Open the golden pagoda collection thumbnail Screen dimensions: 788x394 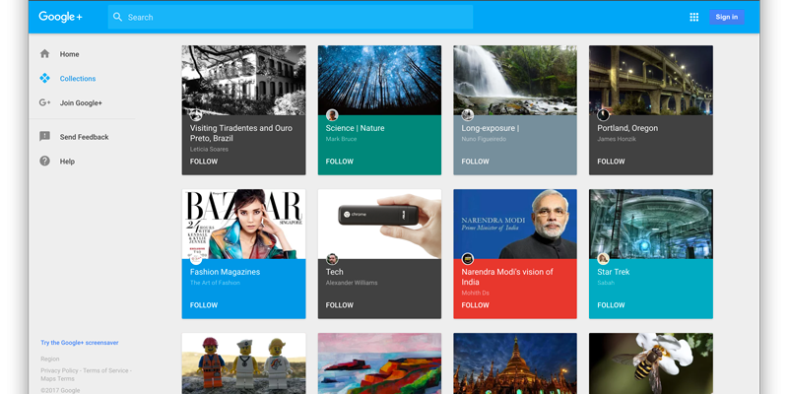515,363
